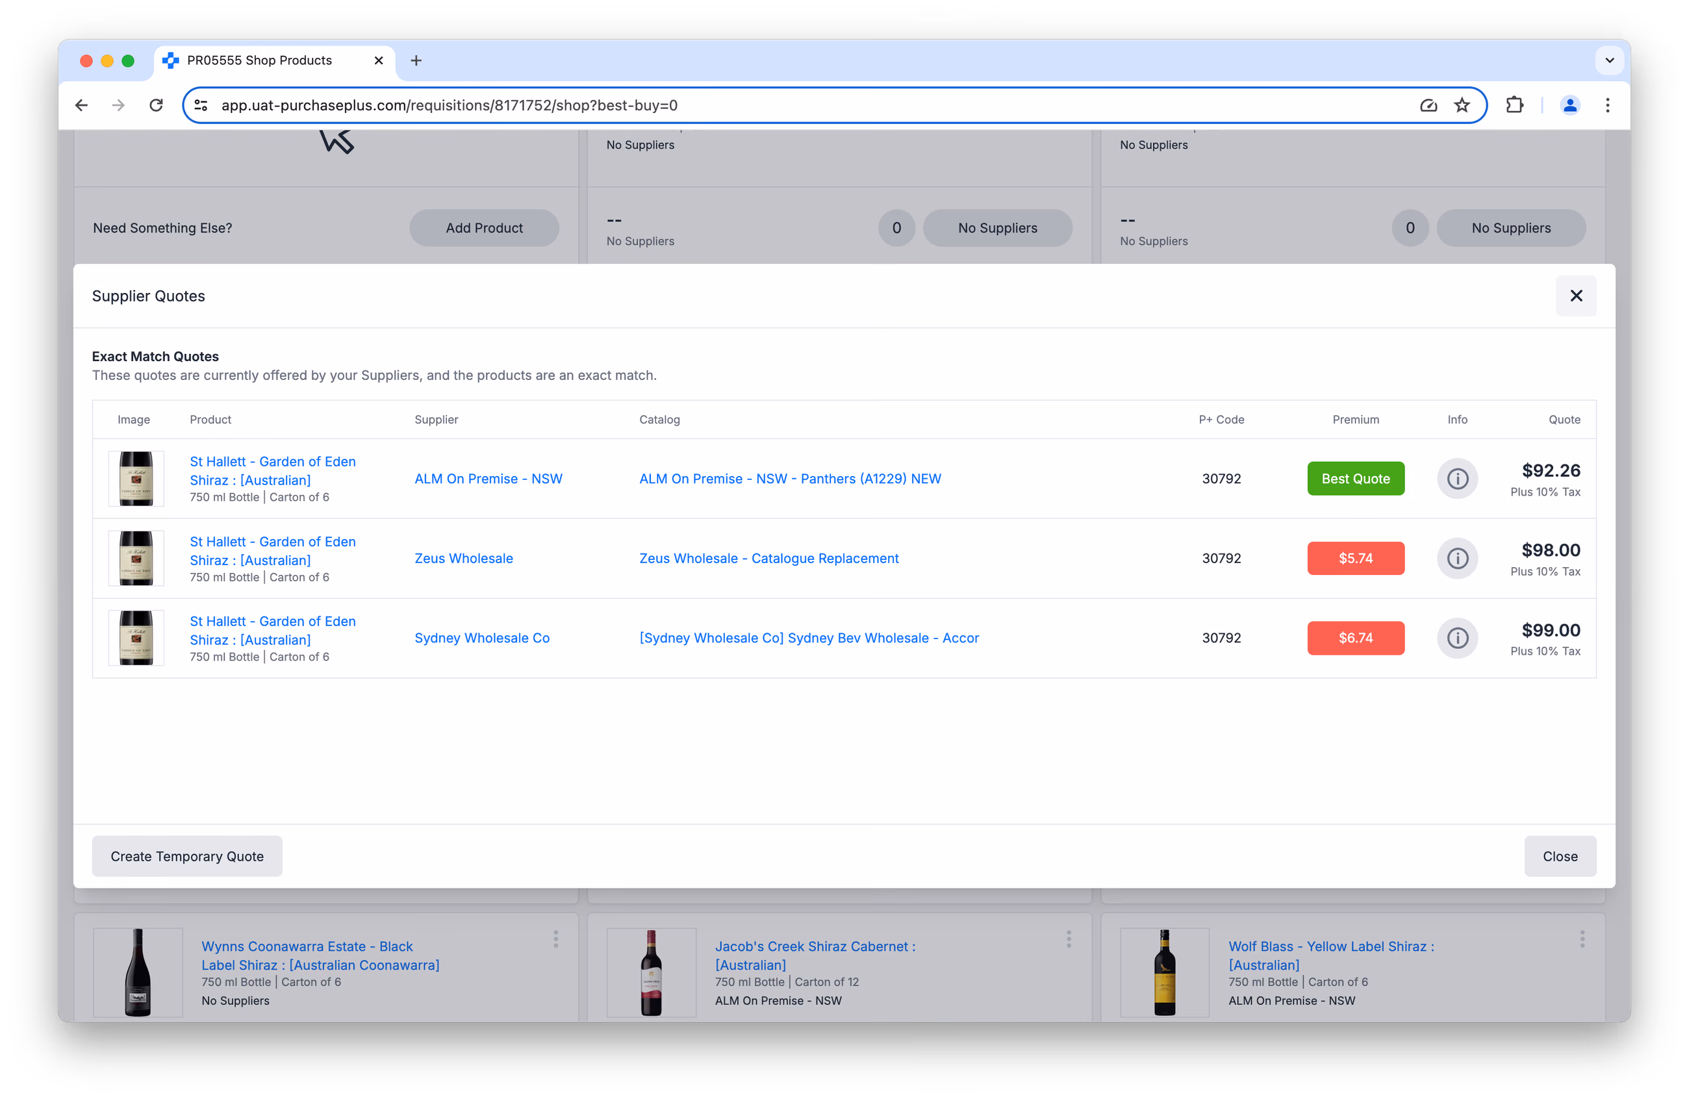Click the Quote column header

point(1564,420)
